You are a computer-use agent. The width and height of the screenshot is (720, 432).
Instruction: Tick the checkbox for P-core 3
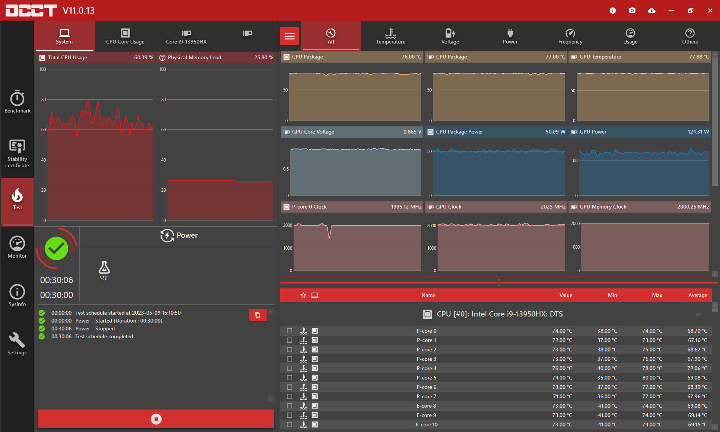(x=289, y=359)
